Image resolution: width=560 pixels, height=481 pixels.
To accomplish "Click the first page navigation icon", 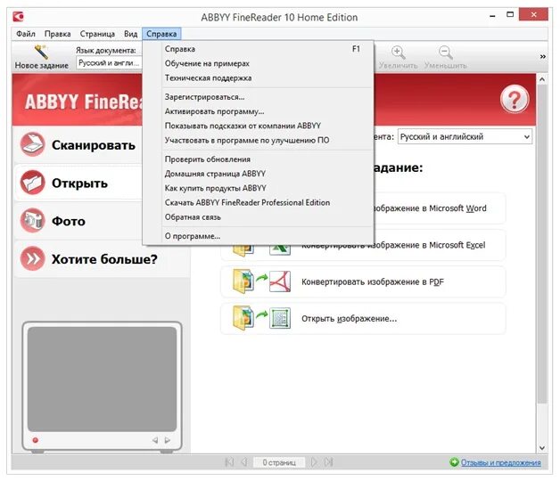I will [230, 462].
